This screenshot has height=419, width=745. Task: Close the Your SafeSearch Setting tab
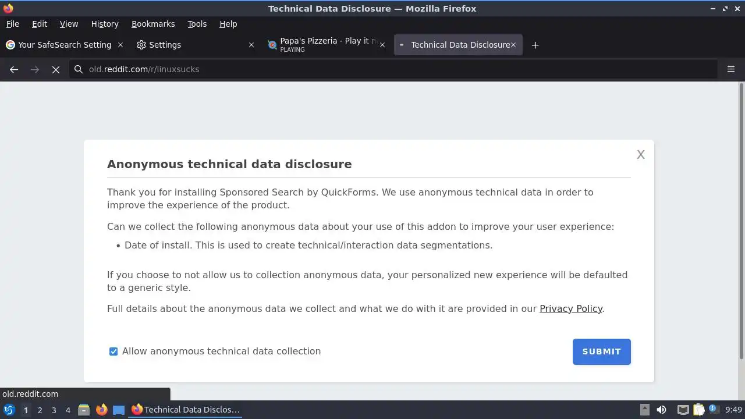pos(120,45)
